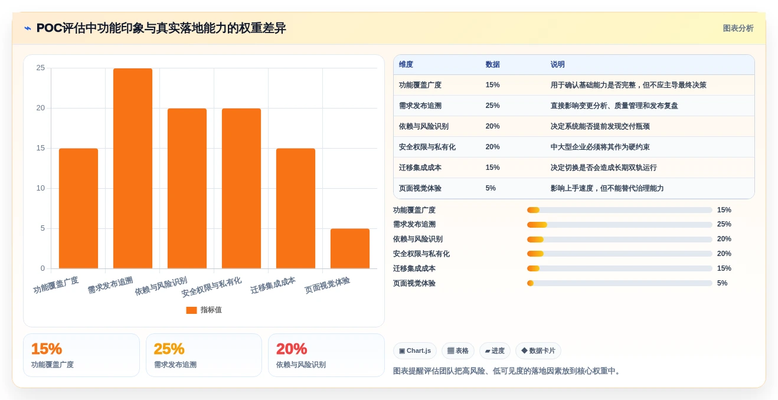
Task: Click the 安全权限与私有化 bar in chart
Action: [x=241, y=188]
